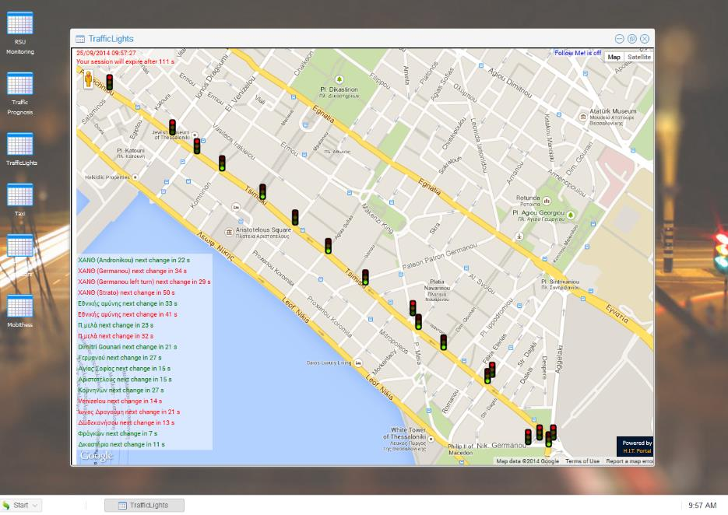Maximize the TrafficLights window
Screen dimensions: 728x515
coord(632,39)
